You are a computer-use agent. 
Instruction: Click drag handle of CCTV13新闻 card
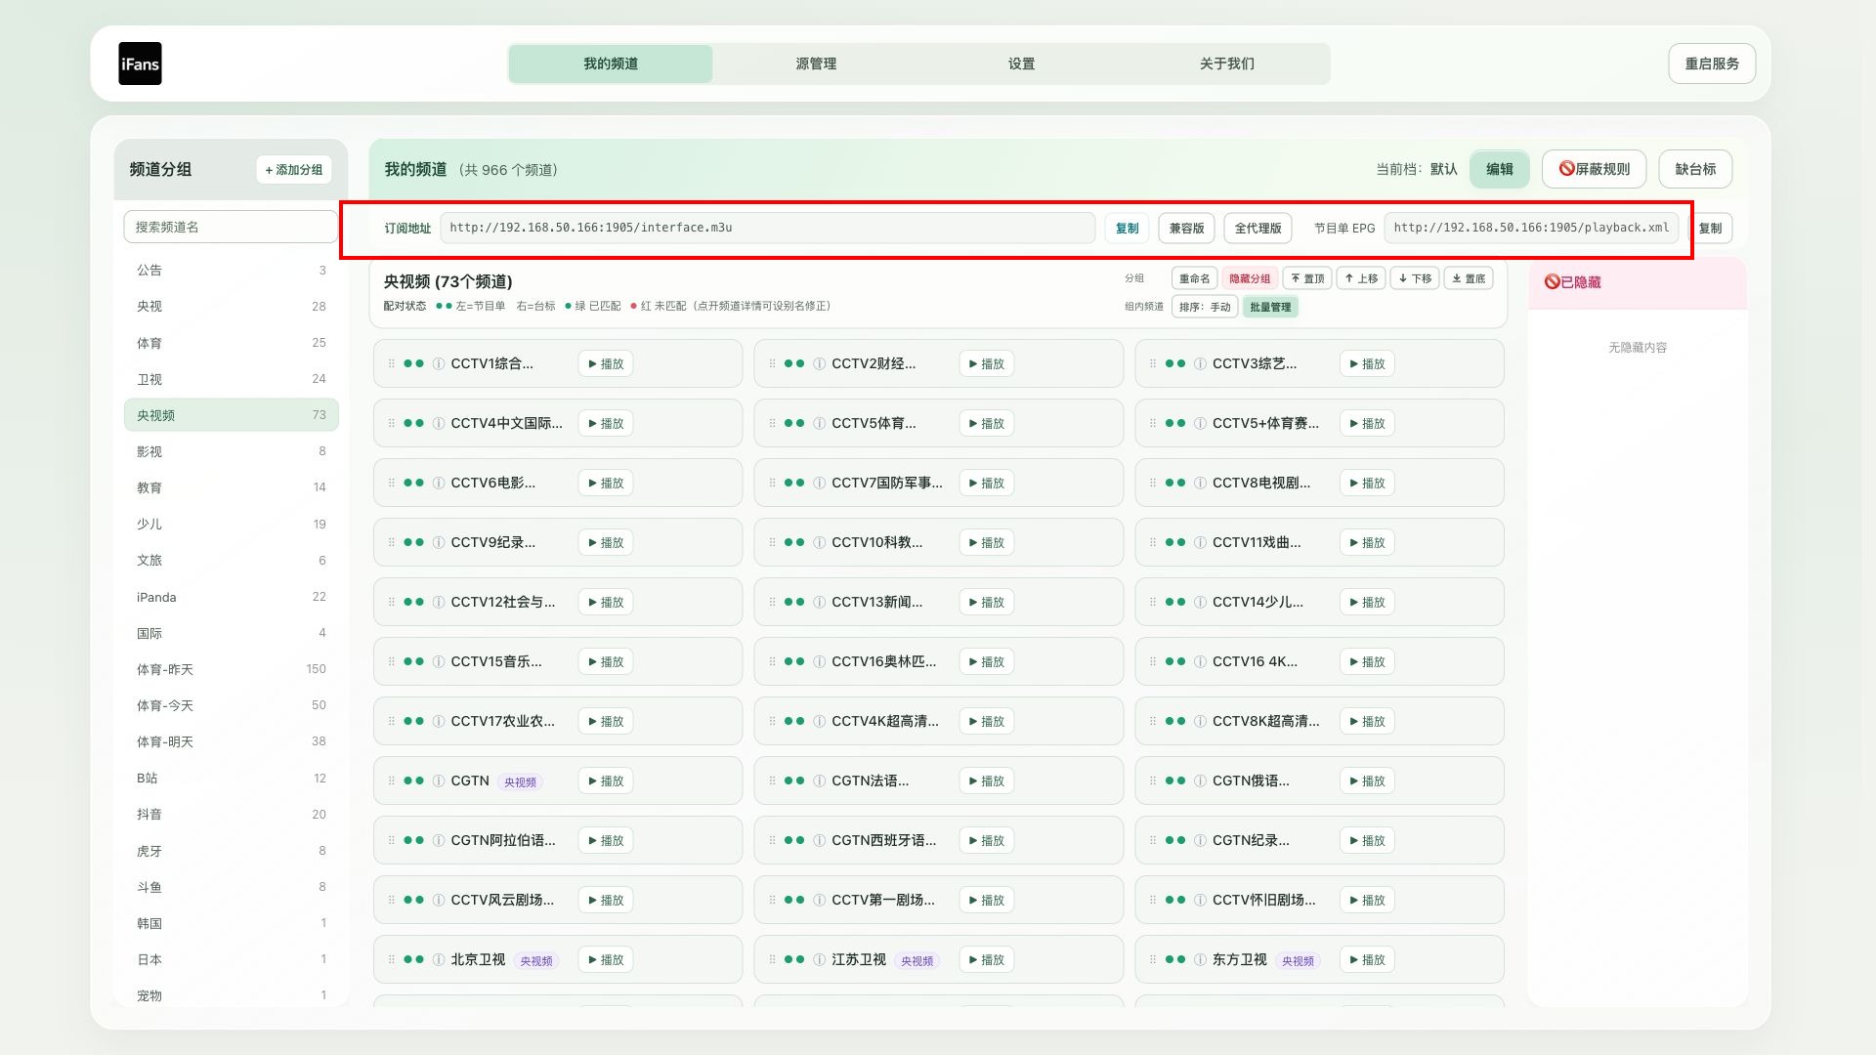(x=773, y=602)
